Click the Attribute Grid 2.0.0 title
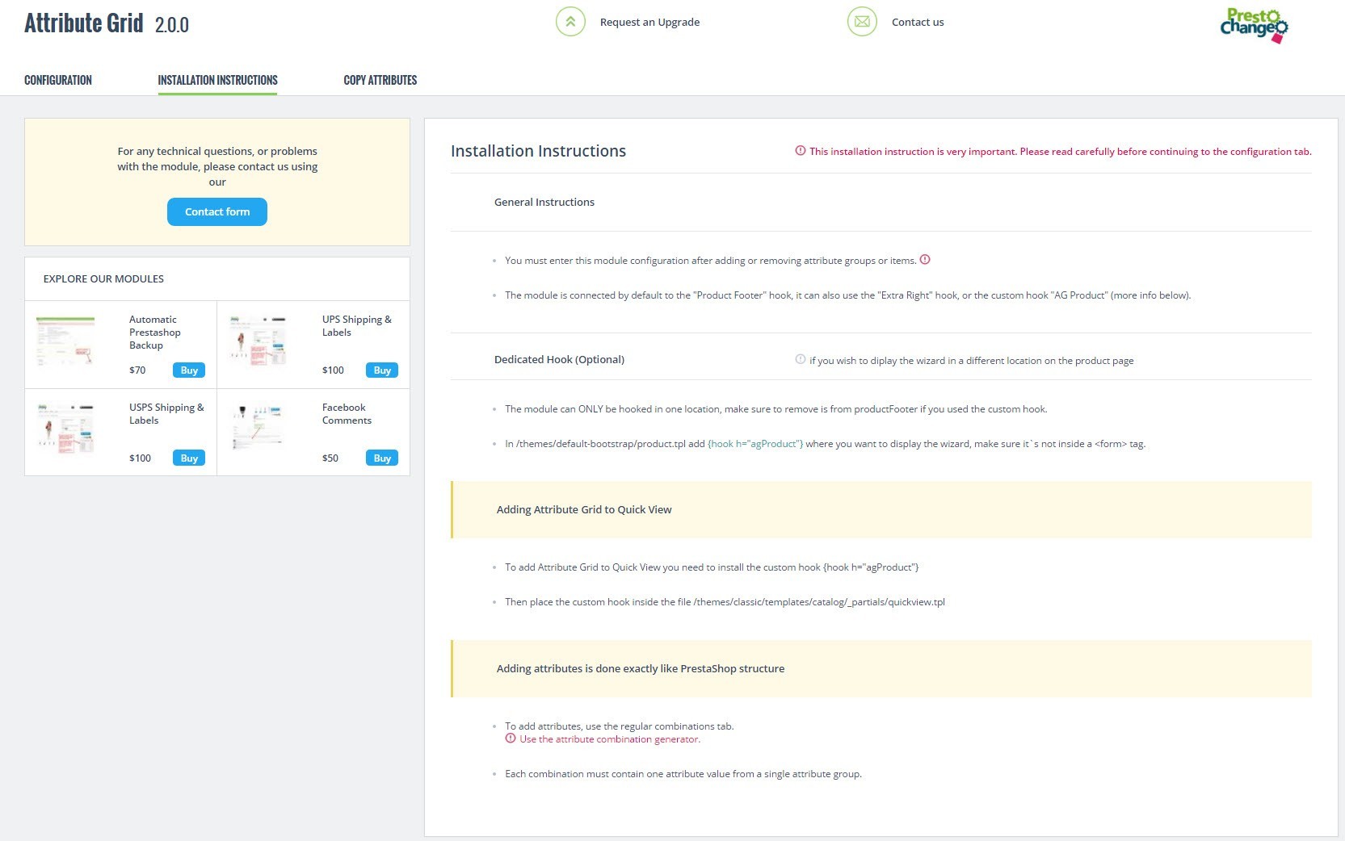1345x841 pixels. point(107,23)
